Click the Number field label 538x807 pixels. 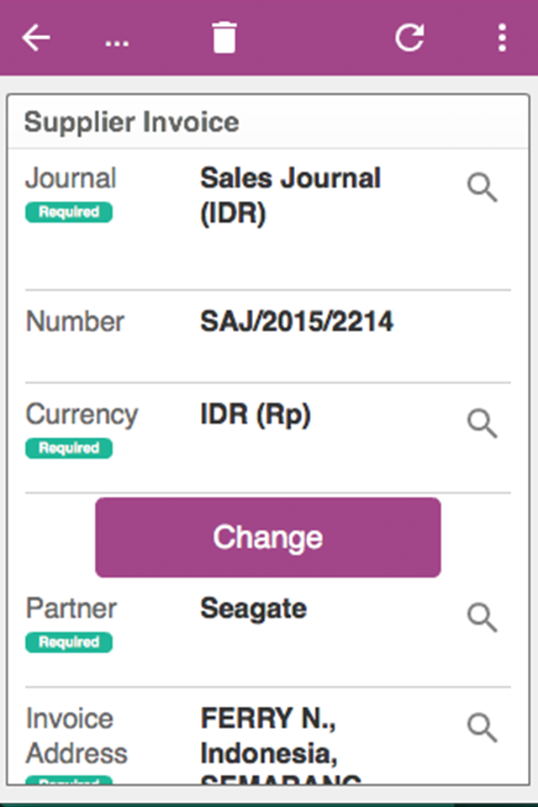75,321
